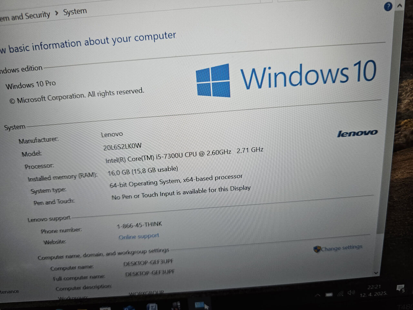This screenshot has height=310, width=413.
Task: Select the System breadcrumb item
Action: [75, 12]
